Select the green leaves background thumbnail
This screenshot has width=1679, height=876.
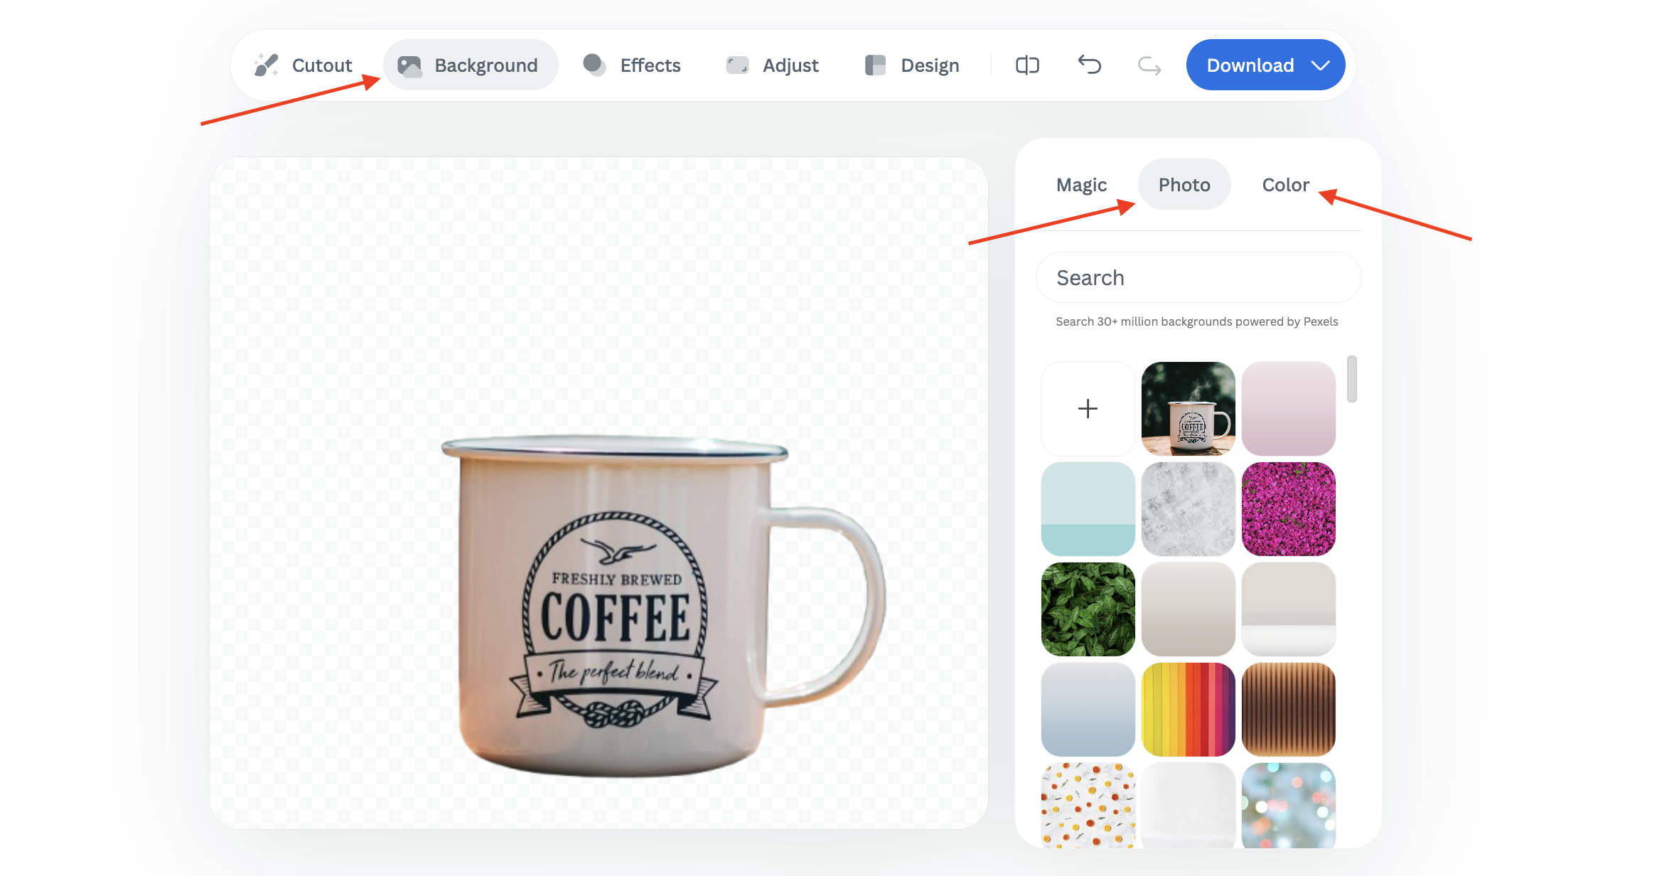click(1088, 609)
